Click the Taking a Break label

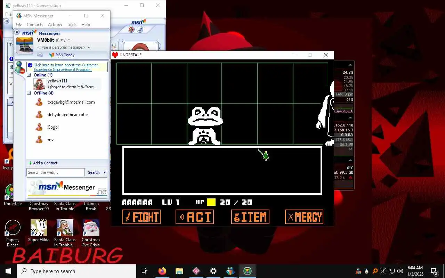(91, 206)
